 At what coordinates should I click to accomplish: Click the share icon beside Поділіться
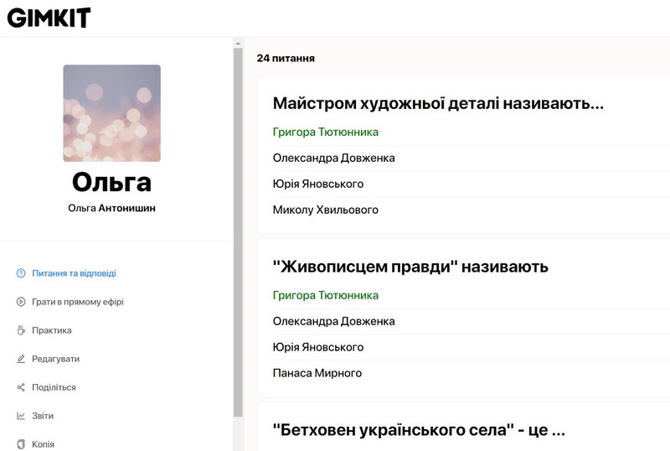pos(21,387)
